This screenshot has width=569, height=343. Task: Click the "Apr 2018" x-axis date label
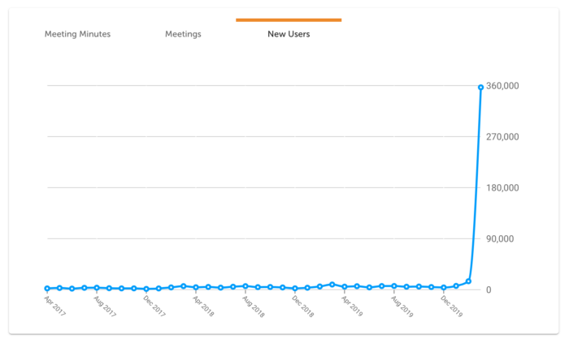202,306
